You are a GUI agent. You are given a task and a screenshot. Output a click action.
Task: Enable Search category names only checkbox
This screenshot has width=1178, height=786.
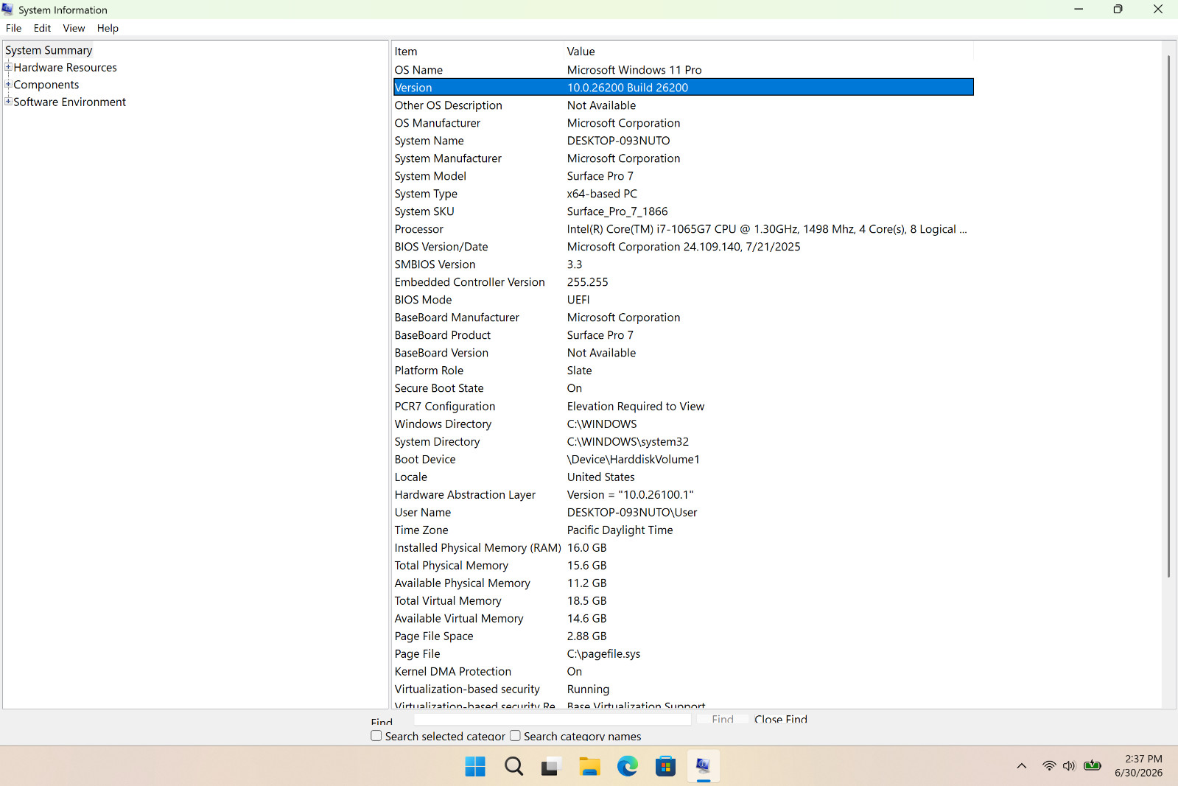coord(516,736)
